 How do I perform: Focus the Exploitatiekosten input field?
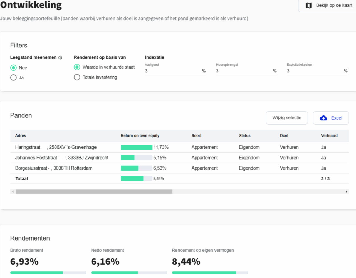click(314, 71)
